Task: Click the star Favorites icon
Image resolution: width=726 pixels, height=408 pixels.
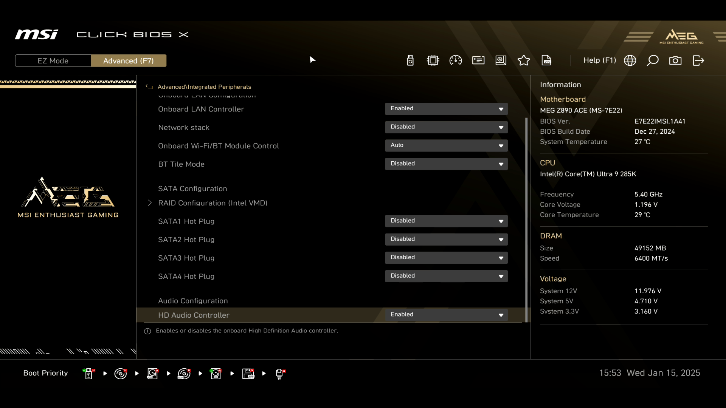Action: (524, 60)
